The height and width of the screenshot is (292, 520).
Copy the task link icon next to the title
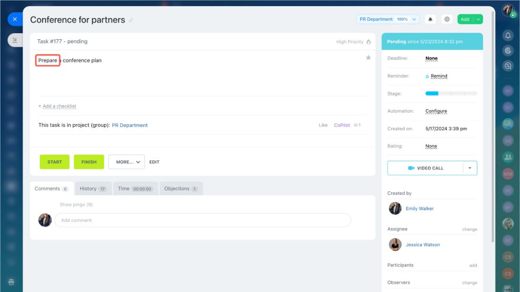pyautogui.click(x=131, y=20)
